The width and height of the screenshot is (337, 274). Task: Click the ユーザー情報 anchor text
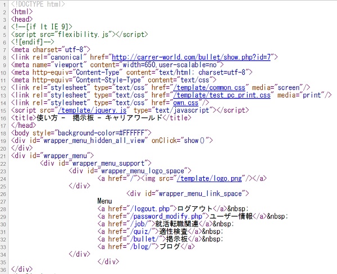tap(231, 216)
